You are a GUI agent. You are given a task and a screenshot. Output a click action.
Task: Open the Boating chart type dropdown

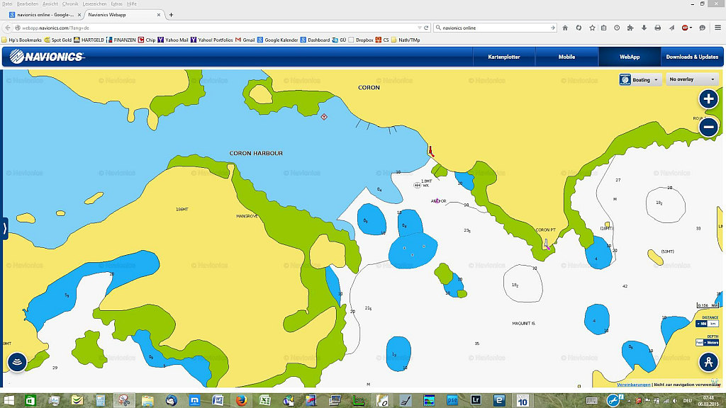640,80
